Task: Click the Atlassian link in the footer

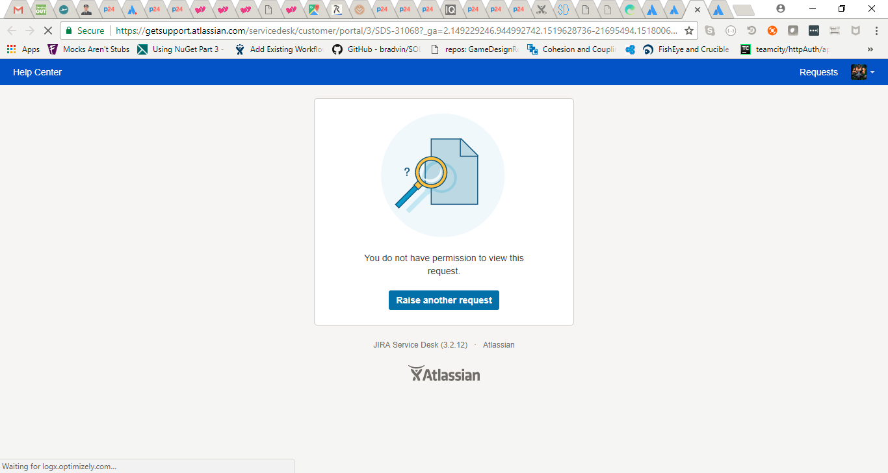Action: coord(499,344)
